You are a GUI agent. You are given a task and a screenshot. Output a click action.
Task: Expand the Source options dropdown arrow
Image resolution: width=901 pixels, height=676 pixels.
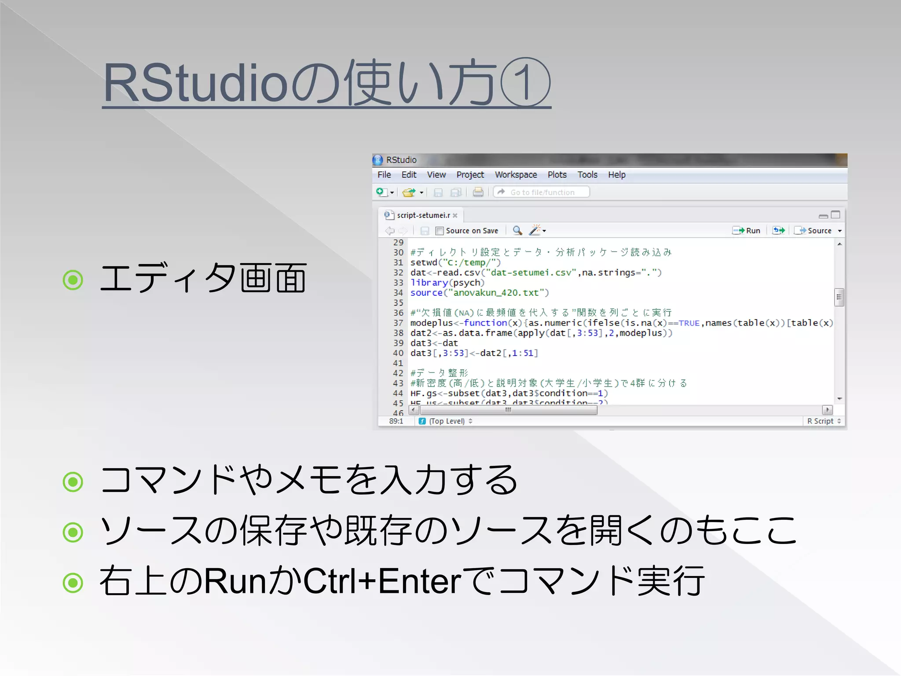point(839,231)
